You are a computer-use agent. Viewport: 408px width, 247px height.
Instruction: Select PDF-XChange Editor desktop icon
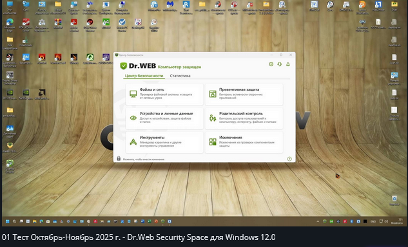point(26,25)
